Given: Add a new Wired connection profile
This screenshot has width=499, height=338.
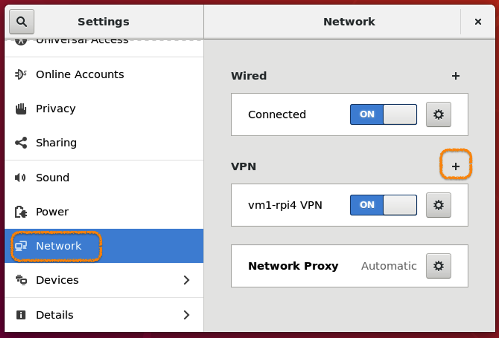Looking at the screenshot, I should (455, 76).
